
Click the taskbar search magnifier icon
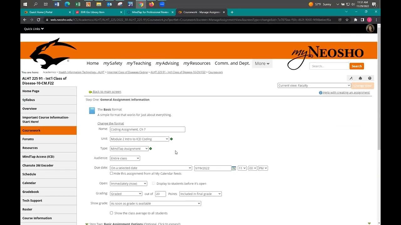coord(35,4)
